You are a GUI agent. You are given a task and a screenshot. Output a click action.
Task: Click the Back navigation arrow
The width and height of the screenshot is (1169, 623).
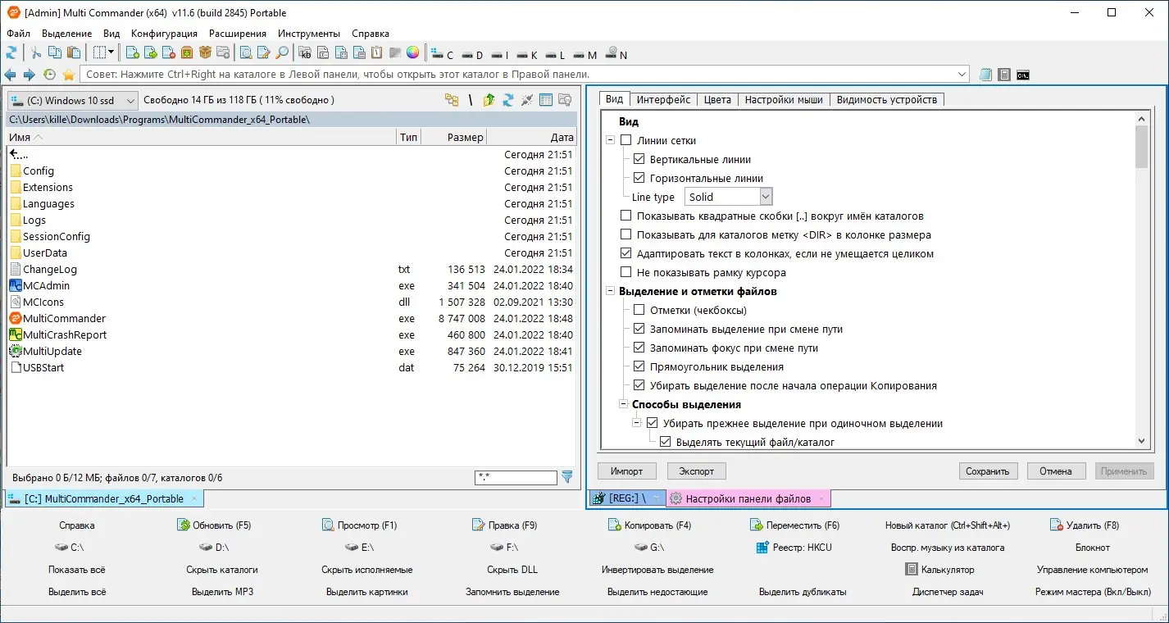pos(11,75)
